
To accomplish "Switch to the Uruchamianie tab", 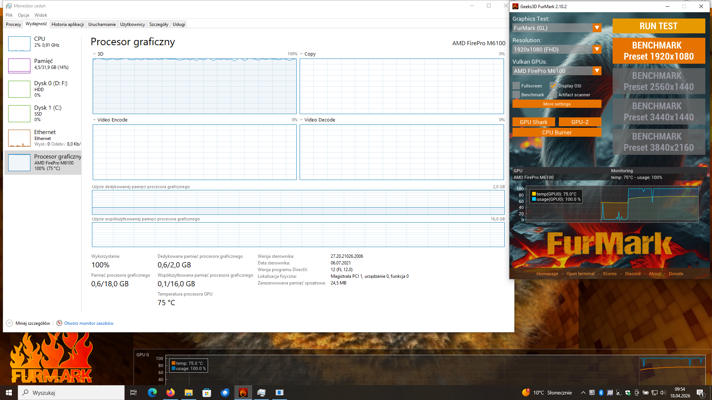I will (x=102, y=24).
